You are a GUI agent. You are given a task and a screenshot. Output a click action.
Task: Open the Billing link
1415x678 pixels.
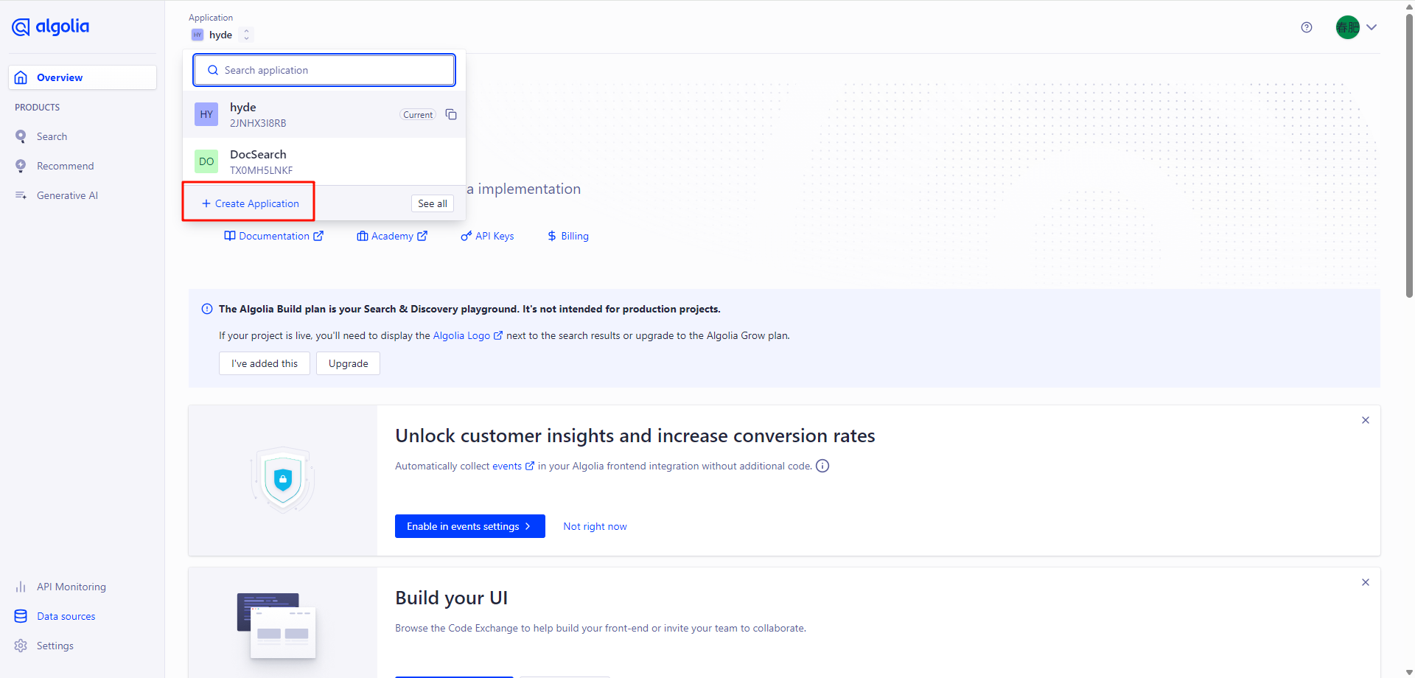click(567, 236)
